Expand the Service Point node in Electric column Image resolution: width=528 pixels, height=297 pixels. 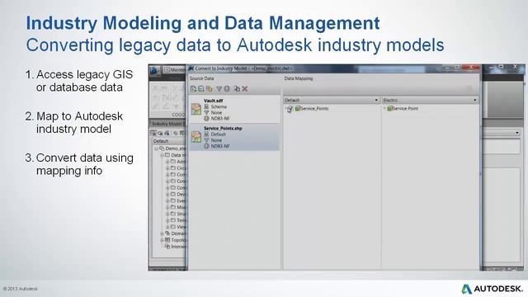click(384, 108)
